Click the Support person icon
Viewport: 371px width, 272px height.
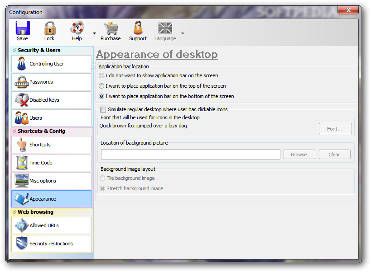(138, 28)
